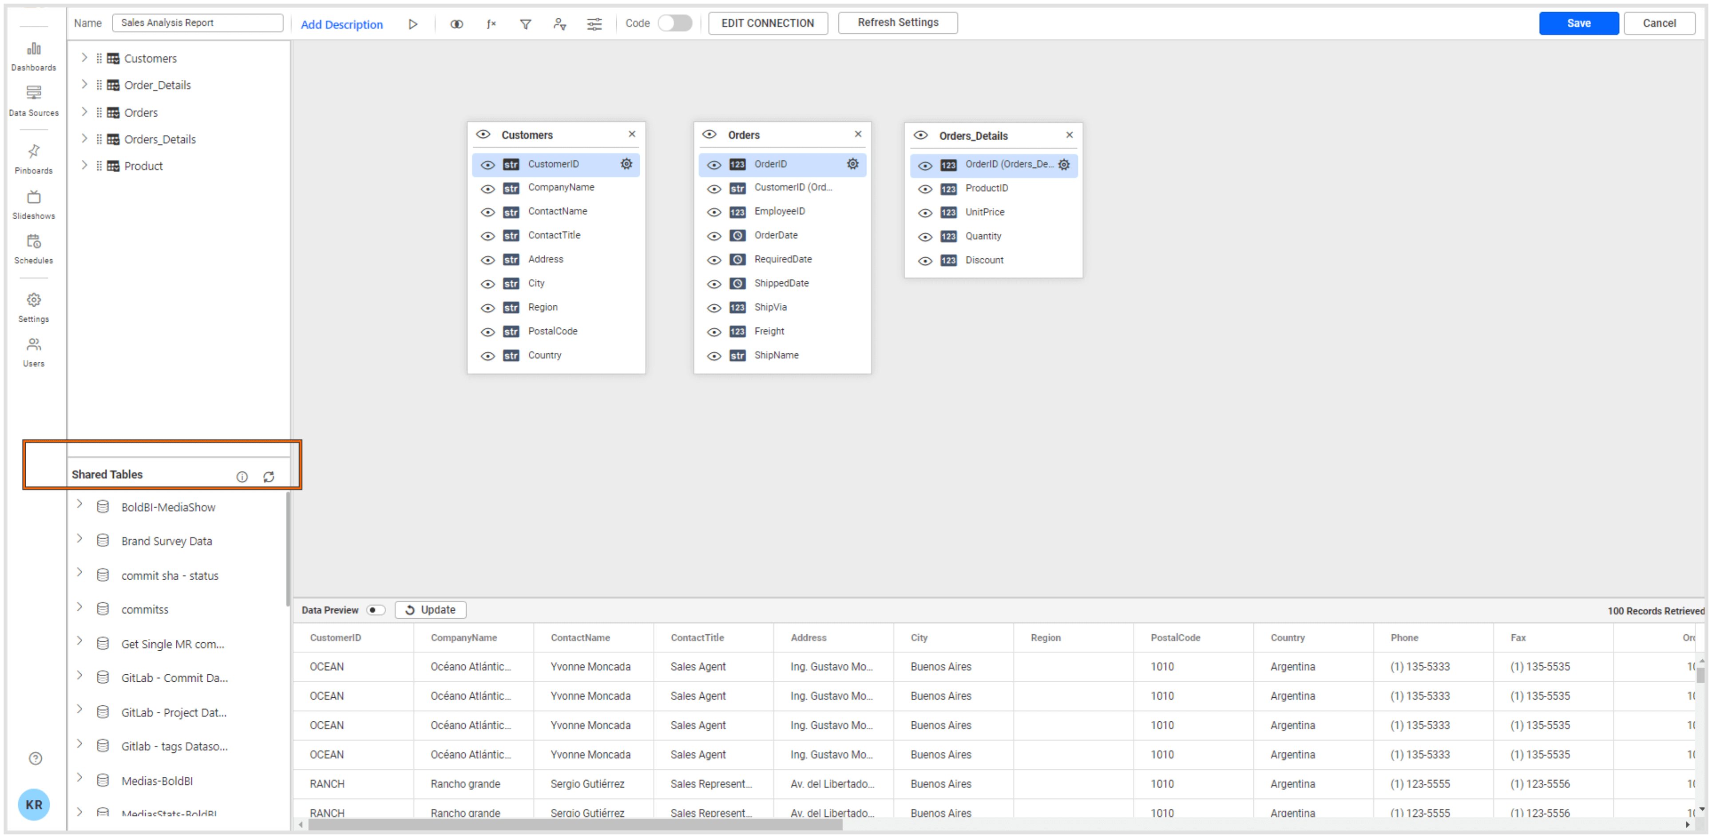Select the join editor icon in toolbar
1712x838 pixels.
pos(456,23)
